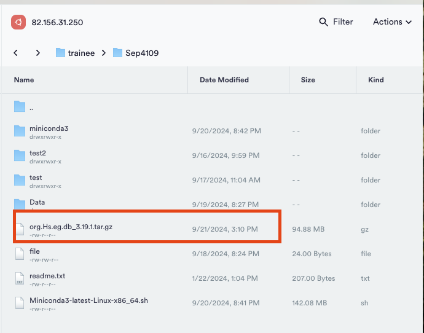The image size is (424, 333).
Task: Click the miniconda3 folder icon
Action: [x=20, y=131]
